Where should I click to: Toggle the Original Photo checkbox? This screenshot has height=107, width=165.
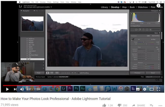pyautogui.click(x=131, y=26)
